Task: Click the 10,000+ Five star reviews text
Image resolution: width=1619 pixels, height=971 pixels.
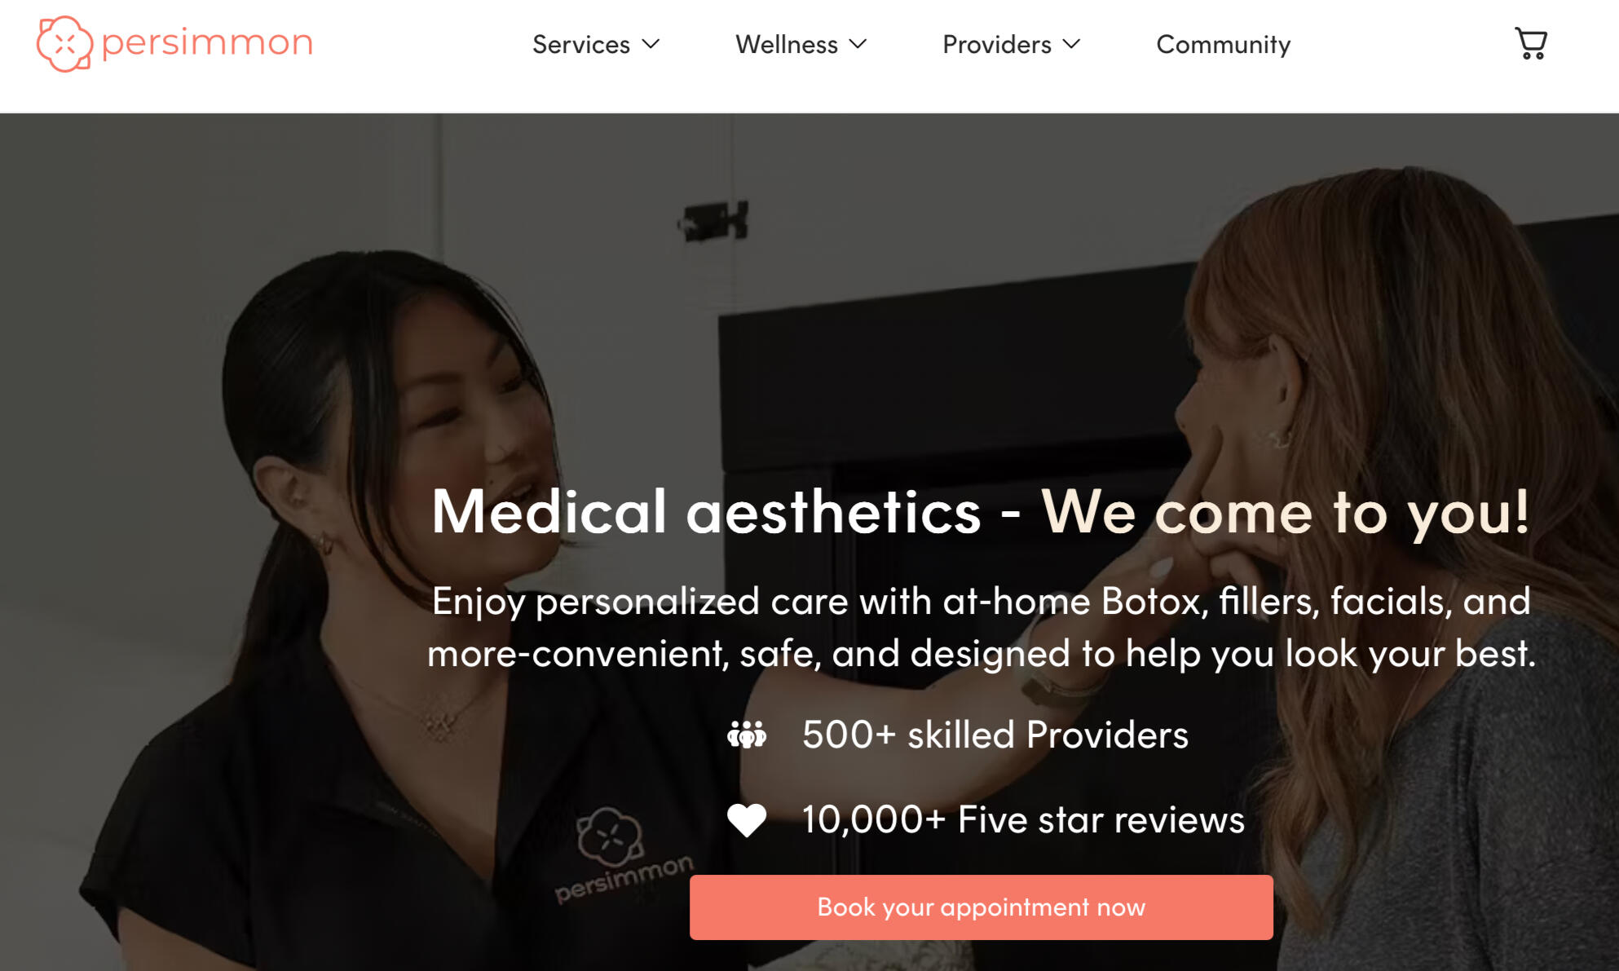Action: point(1023,819)
